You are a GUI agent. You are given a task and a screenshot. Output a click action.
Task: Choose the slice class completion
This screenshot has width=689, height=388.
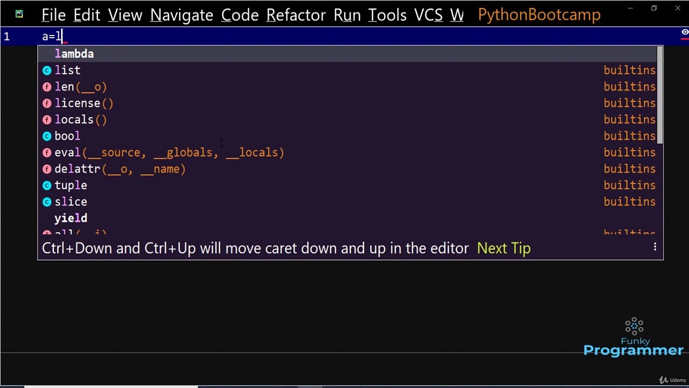pyautogui.click(x=350, y=202)
